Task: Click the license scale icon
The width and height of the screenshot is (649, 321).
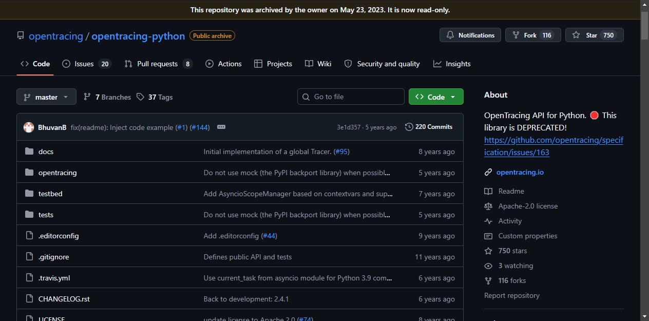Action: coord(488,206)
